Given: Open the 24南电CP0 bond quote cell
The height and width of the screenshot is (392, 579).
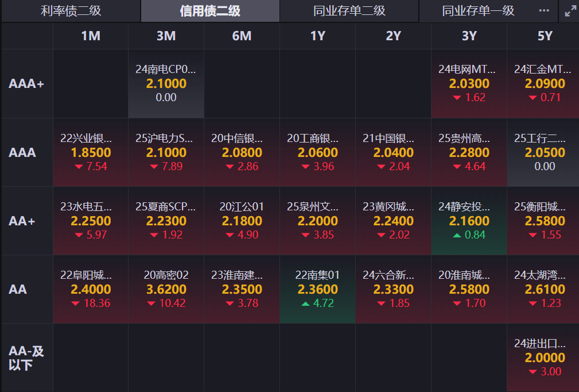Looking at the screenshot, I should [165, 84].
